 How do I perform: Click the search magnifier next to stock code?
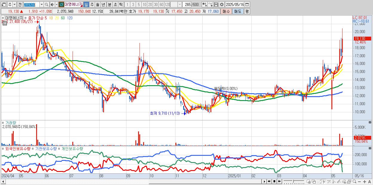coord(47,4)
